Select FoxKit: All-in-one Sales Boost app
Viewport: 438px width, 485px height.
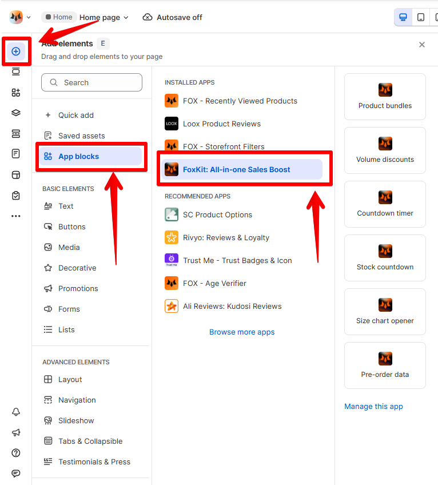click(x=242, y=169)
